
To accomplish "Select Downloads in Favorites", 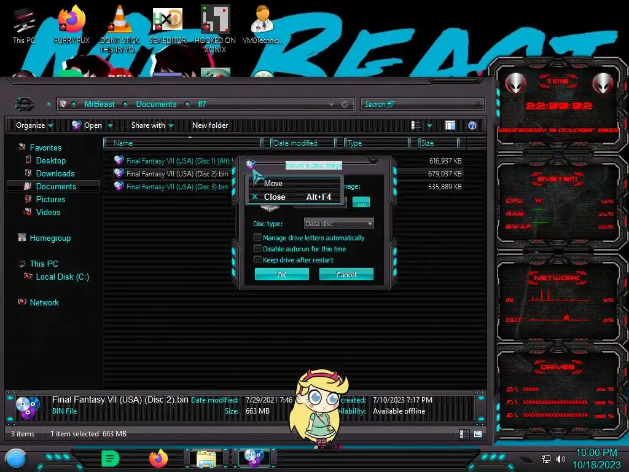I will (x=55, y=173).
